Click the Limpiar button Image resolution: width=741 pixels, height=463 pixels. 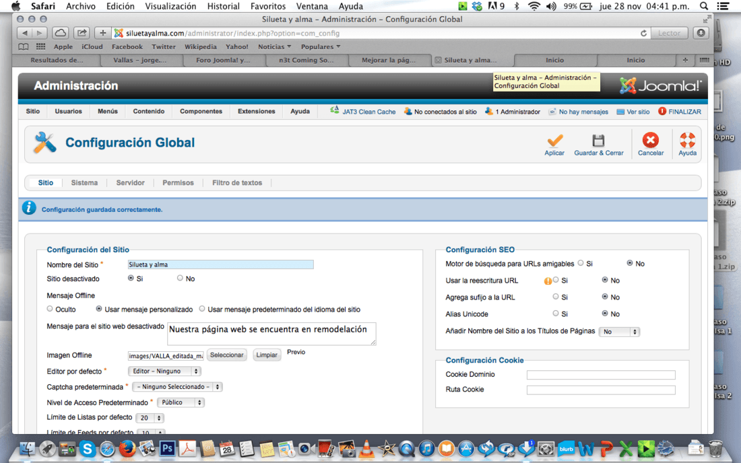(267, 355)
